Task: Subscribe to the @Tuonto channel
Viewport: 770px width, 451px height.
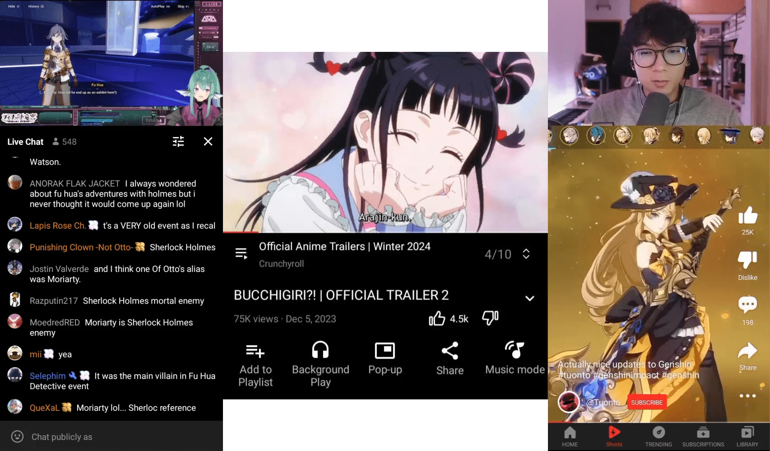Action: (647, 402)
